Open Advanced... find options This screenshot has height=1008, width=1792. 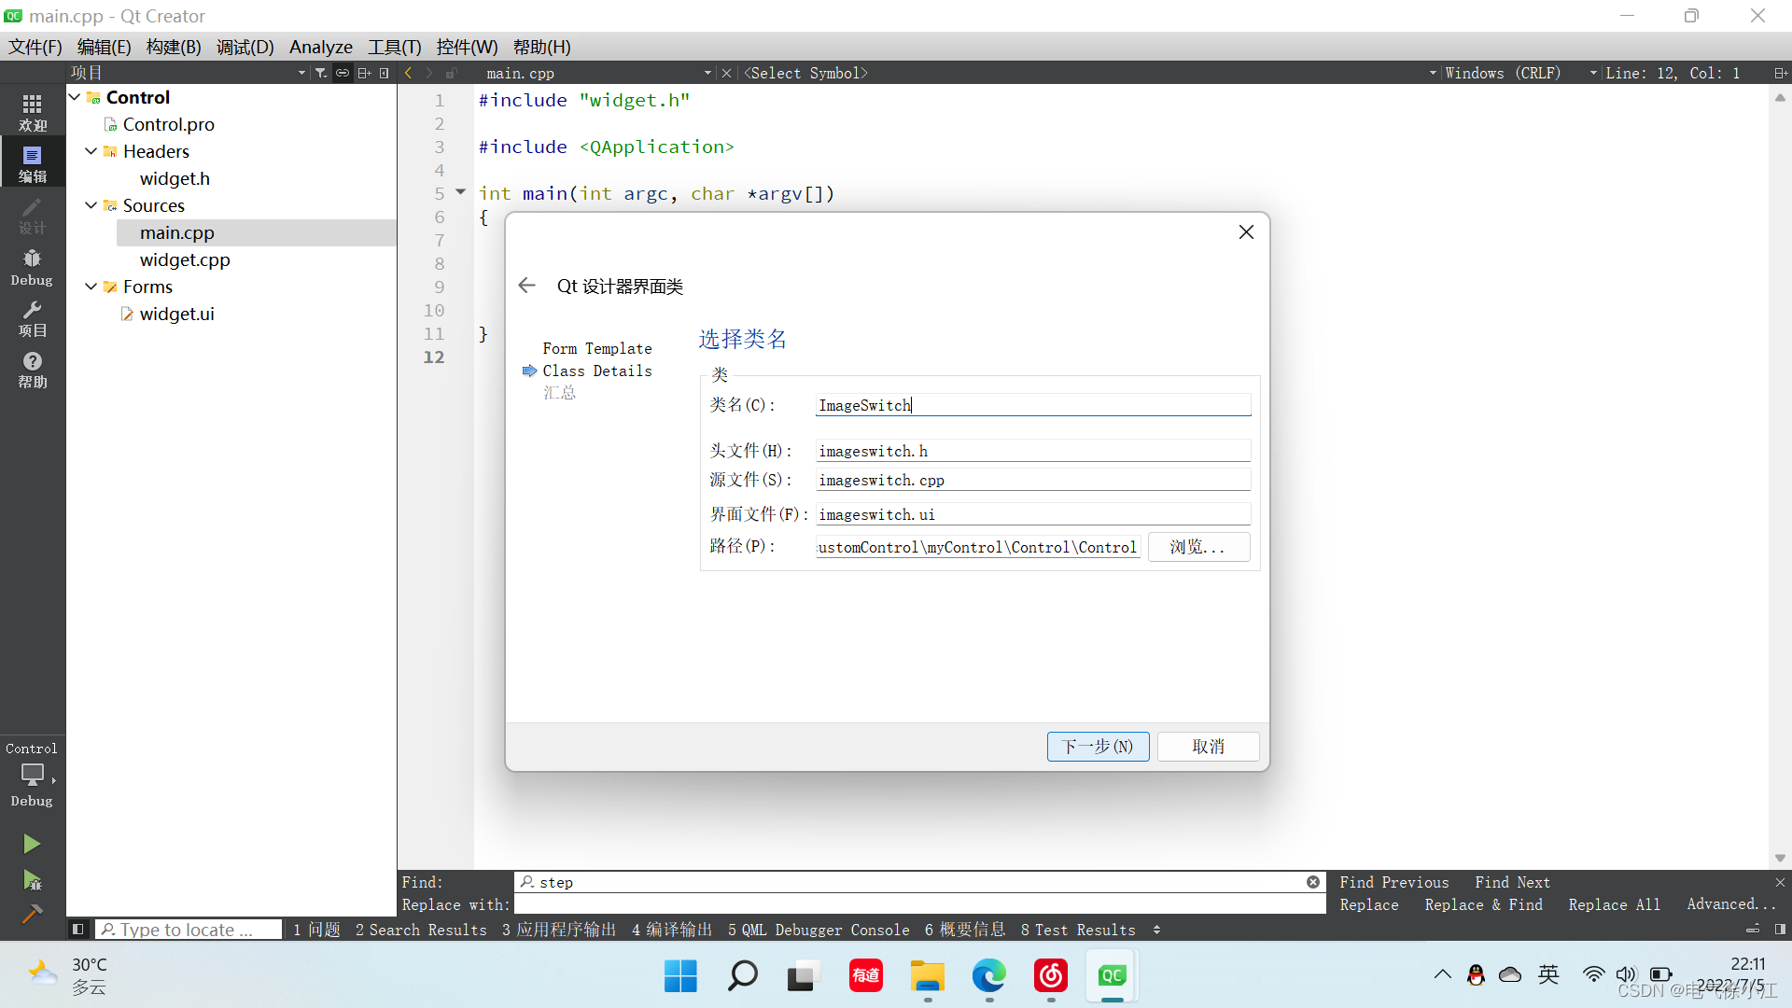pyautogui.click(x=1731, y=904)
